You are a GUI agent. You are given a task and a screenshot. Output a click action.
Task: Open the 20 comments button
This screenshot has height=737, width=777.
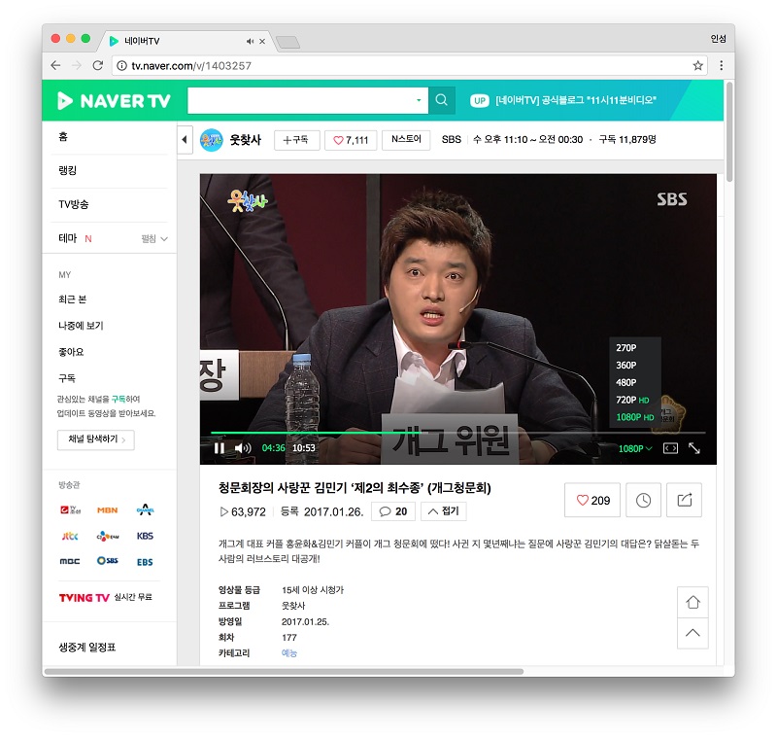(393, 511)
